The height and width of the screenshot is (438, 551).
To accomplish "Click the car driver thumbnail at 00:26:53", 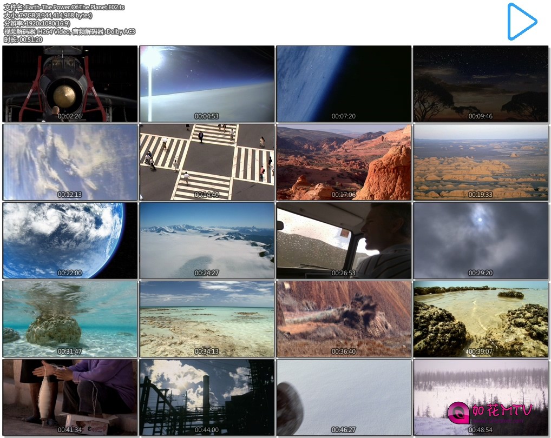I will 344,241.
